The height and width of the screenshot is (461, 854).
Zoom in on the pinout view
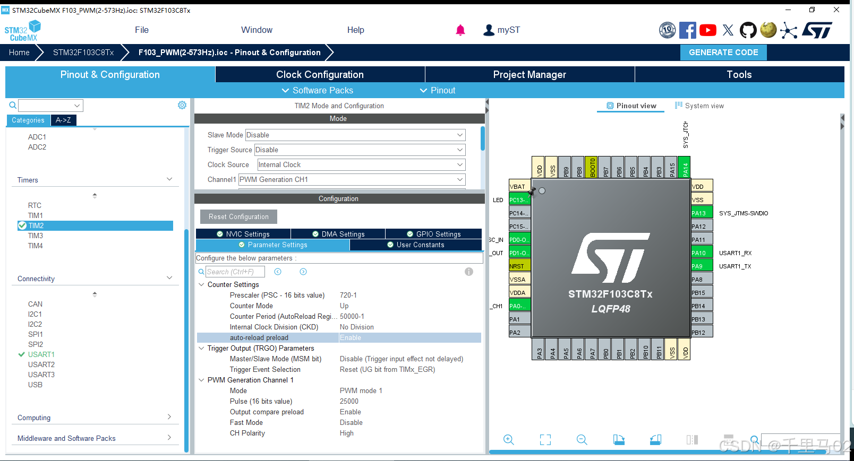pyautogui.click(x=508, y=439)
